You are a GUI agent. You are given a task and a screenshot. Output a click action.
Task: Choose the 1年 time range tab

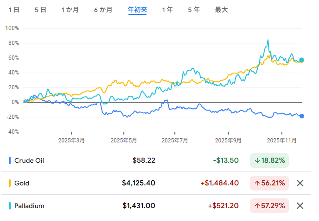(x=167, y=10)
